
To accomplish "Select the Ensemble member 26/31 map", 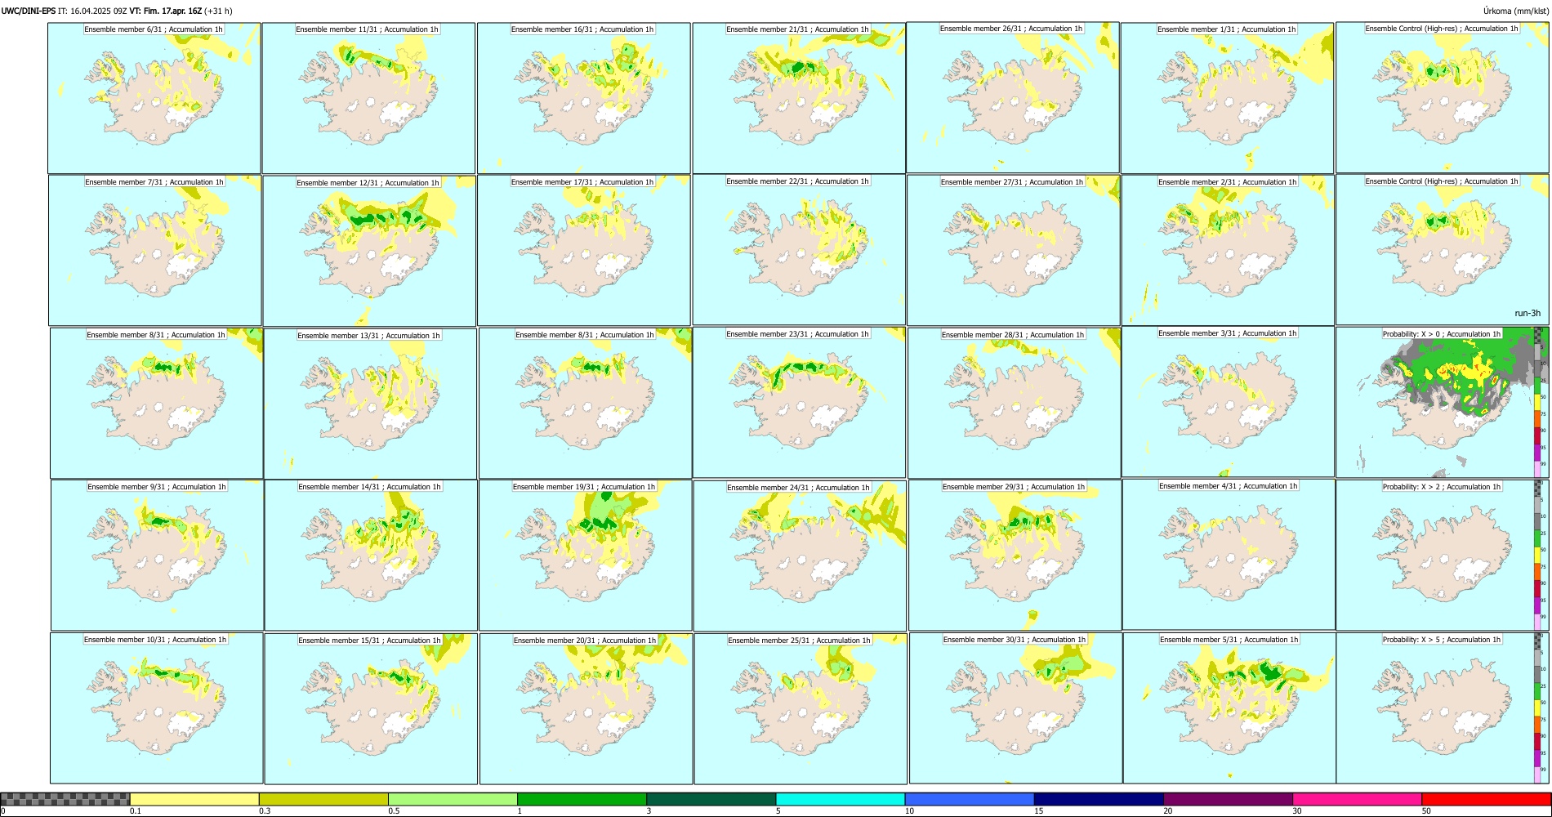I will pos(1013,97).
